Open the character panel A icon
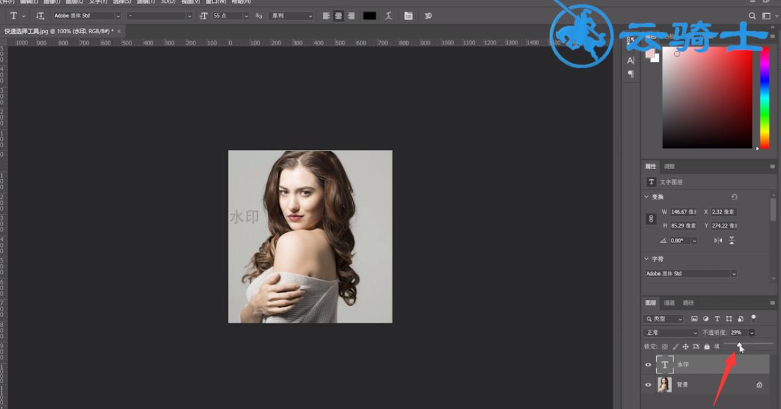This screenshot has height=409, width=781. point(631,61)
